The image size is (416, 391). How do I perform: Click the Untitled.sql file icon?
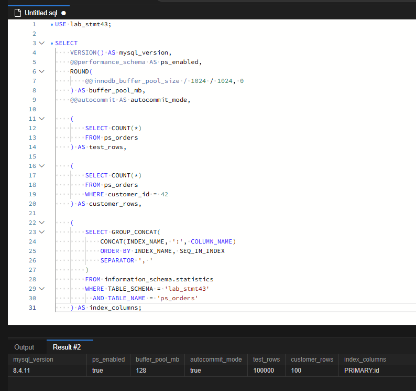point(18,13)
